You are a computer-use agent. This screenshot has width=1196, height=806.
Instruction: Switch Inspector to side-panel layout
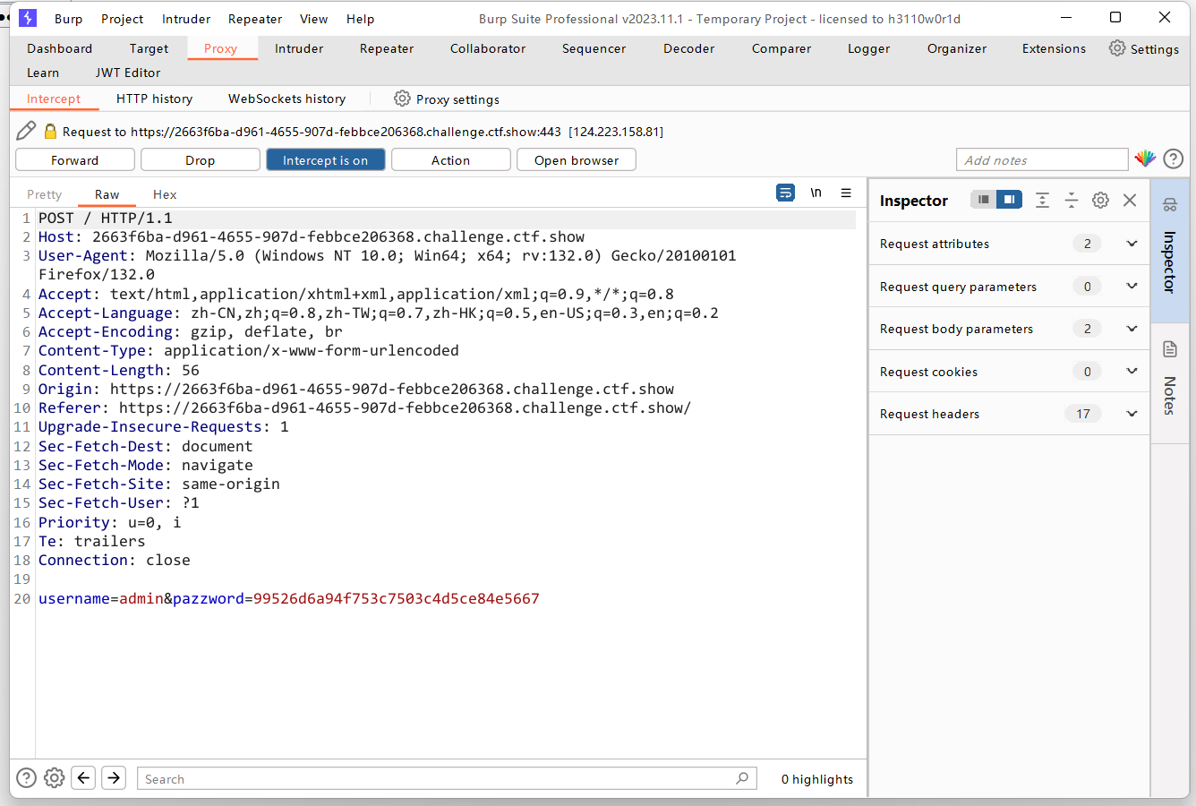coord(1009,200)
